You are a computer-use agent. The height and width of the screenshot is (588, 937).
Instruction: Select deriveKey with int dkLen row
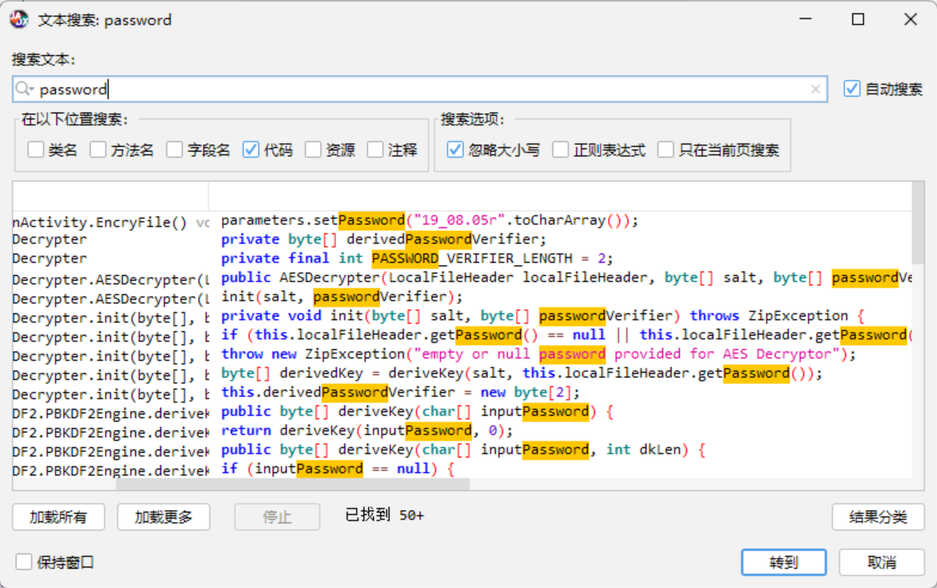(462, 450)
